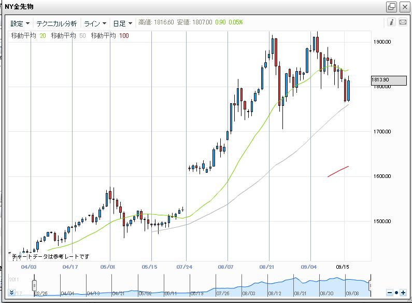Click 08/21 in the overview timeline
Screen dimensions: 412x303
[x=300, y=293]
